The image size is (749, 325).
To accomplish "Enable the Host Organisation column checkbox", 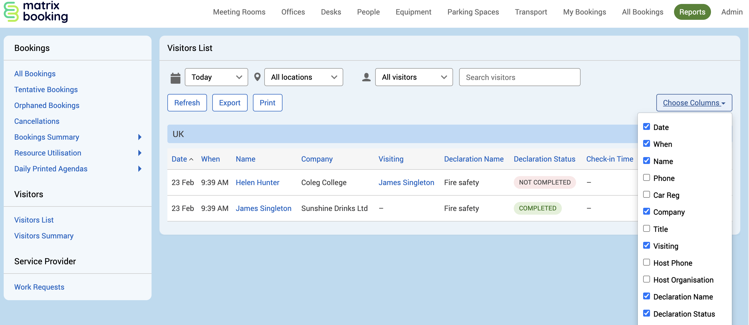I will click(646, 279).
